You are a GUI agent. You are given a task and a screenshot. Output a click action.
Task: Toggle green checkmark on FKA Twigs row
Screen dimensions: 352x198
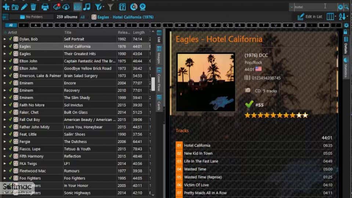point(10,163)
